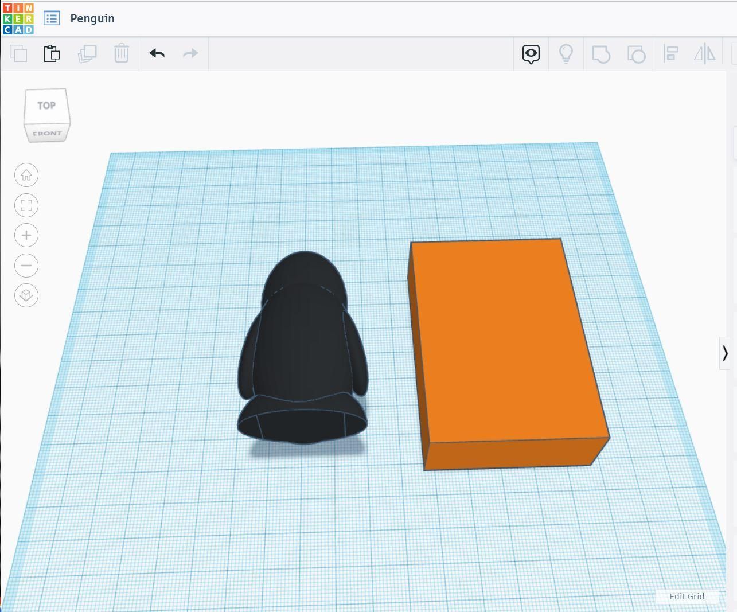This screenshot has height=612, width=737.
Task: Toggle perspective view with the cube icon
Action: click(x=26, y=296)
